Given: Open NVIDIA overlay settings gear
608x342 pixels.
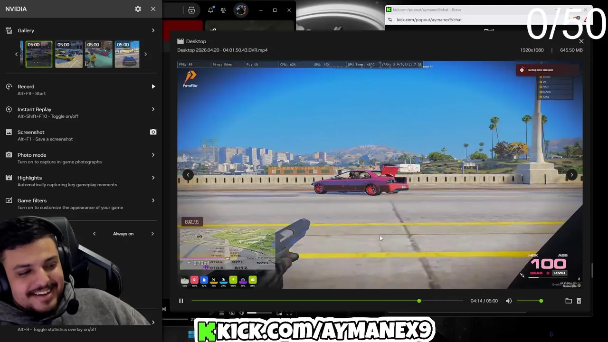Looking at the screenshot, I should tap(138, 9).
